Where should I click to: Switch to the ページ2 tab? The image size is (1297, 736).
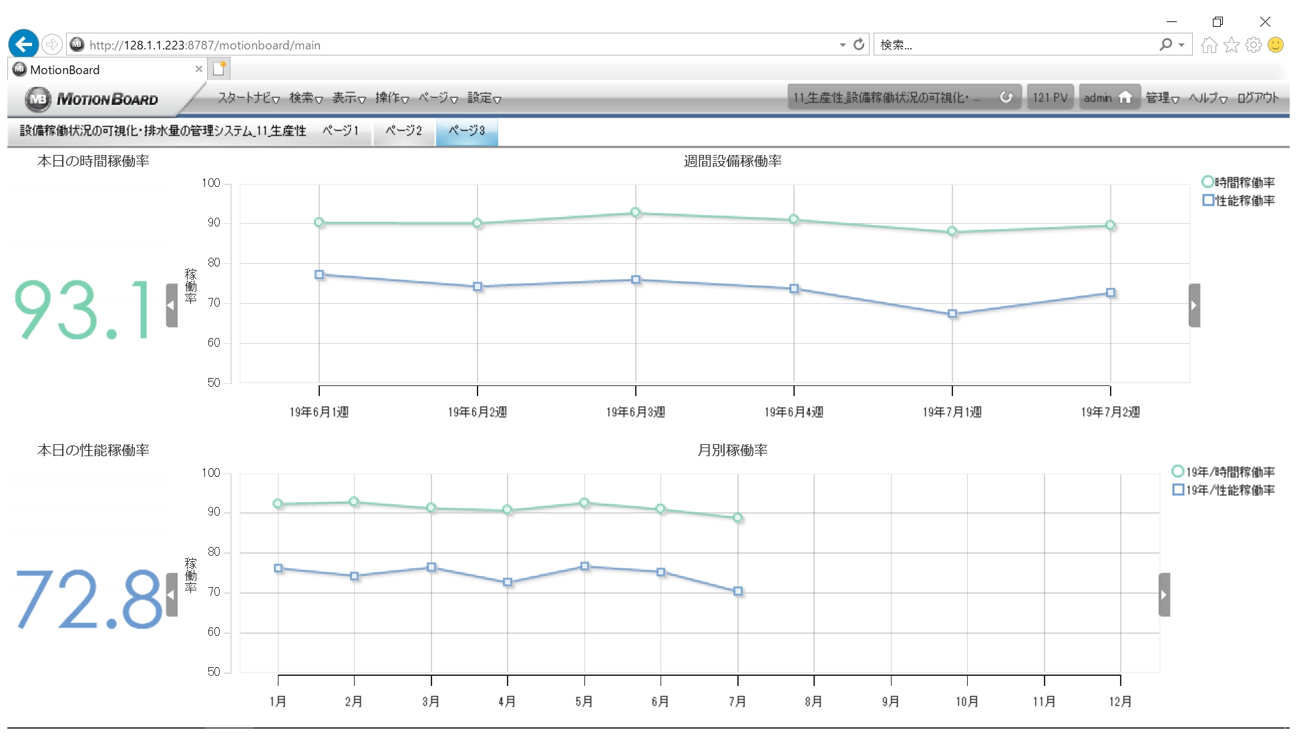(403, 131)
